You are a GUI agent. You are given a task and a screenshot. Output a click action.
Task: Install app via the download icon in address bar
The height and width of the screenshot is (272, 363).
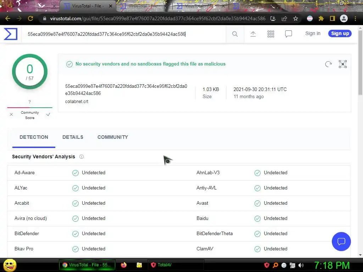tap(273, 18)
